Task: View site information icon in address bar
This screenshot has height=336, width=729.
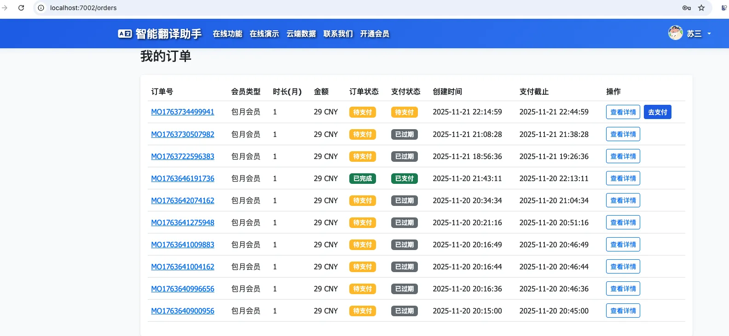Action: tap(41, 8)
